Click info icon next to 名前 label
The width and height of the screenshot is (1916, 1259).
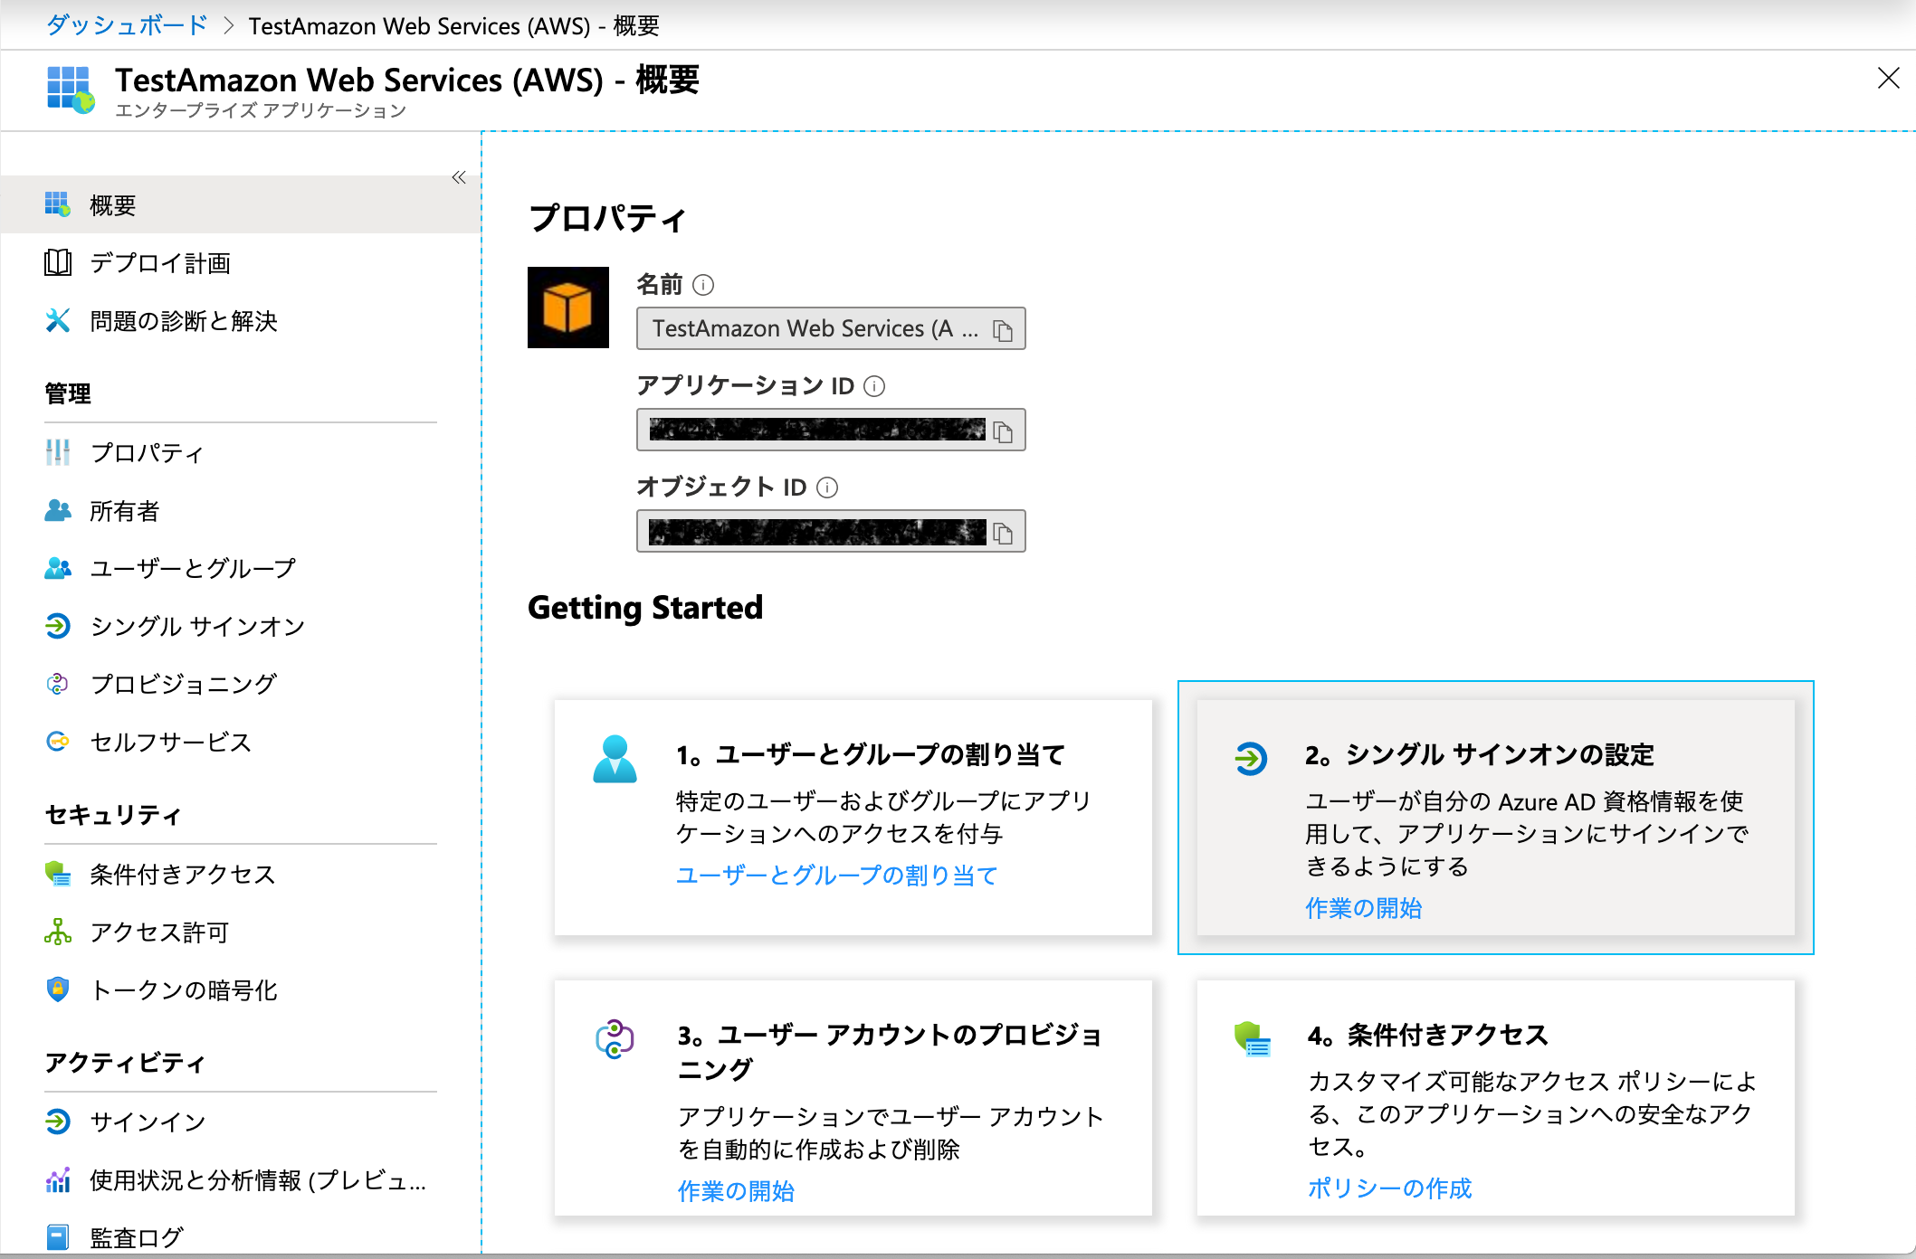click(703, 285)
